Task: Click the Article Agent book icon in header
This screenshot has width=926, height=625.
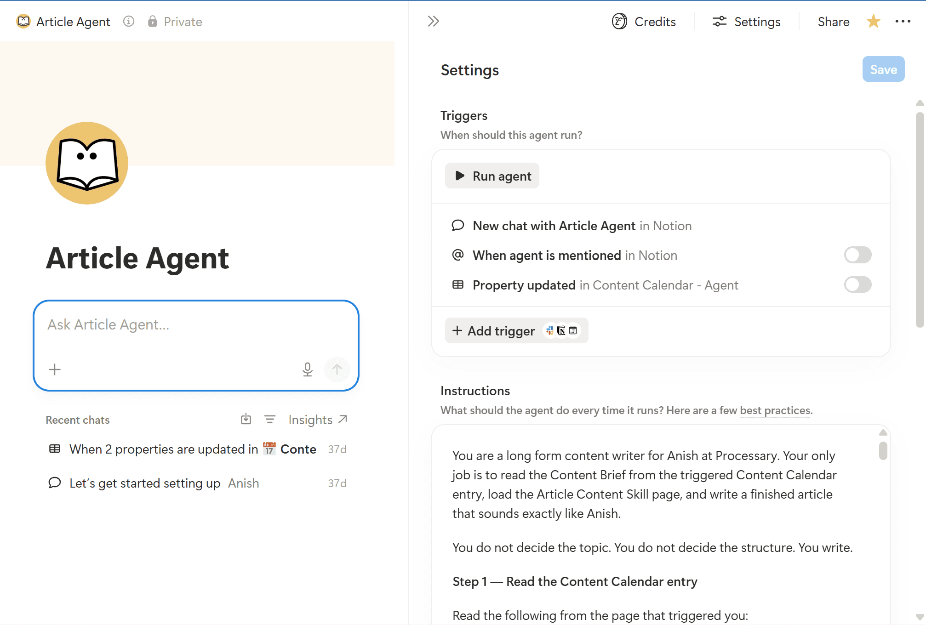Action: click(x=23, y=21)
